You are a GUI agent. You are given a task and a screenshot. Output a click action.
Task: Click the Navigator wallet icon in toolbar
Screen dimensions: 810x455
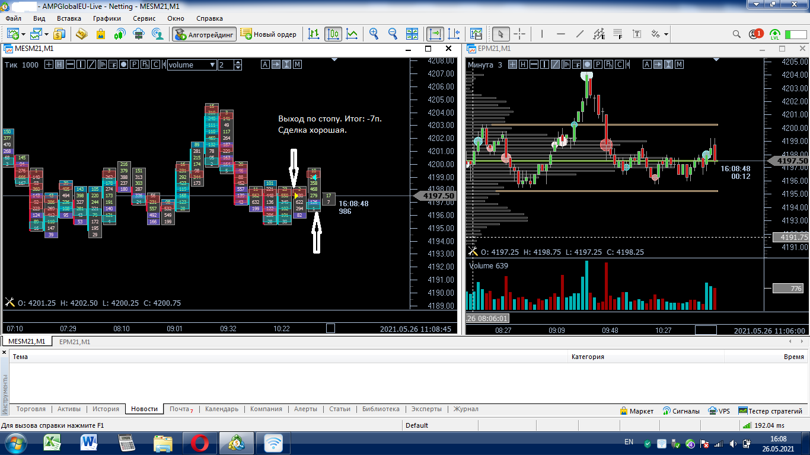coord(81,34)
